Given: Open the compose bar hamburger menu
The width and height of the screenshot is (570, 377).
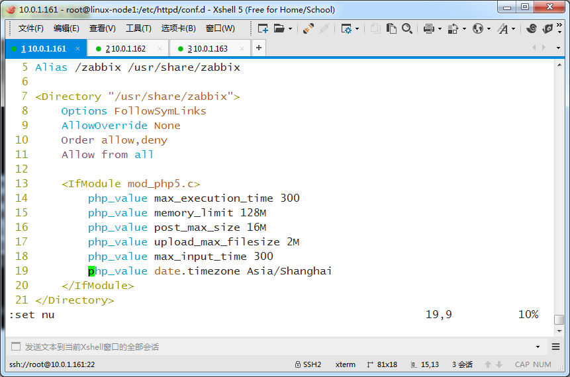Looking at the screenshot, I should [555, 347].
